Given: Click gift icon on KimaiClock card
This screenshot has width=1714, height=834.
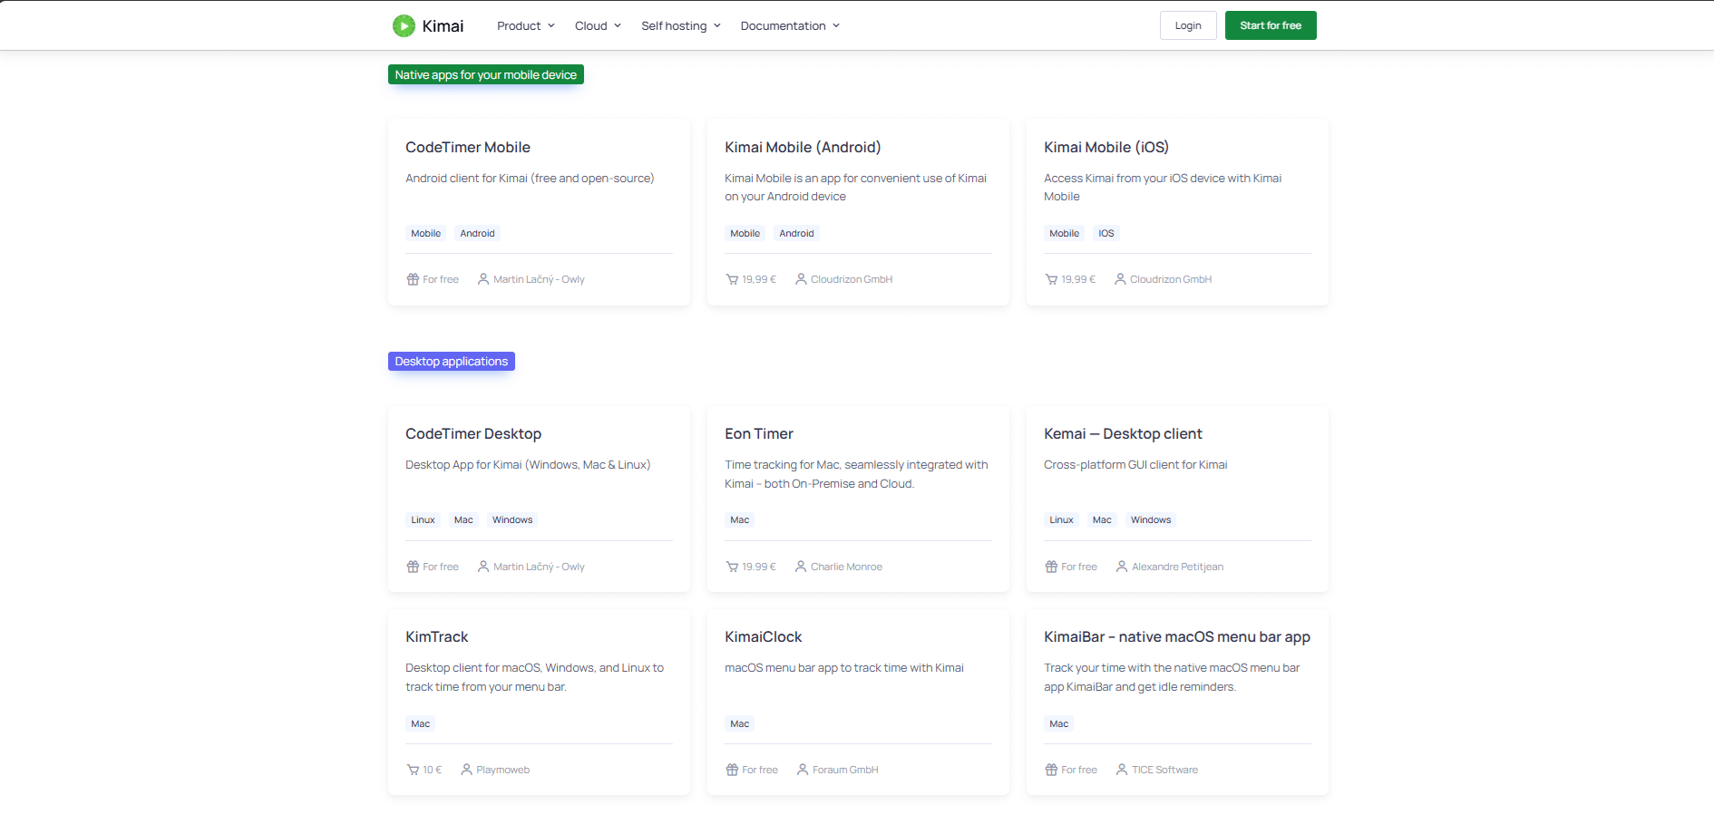Looking at the screenshot, I should click(732, 770).
